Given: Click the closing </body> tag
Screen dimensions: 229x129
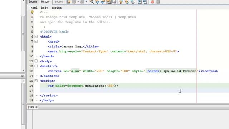Looking at the screenshot, I should click(47, 100).
